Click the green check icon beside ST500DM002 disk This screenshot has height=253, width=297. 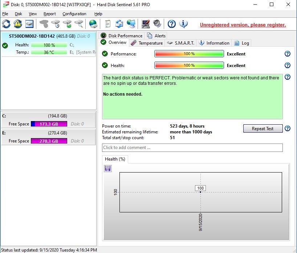click(x=5, y=45)
